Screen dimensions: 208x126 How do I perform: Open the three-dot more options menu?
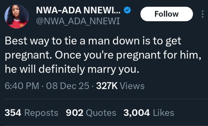click(203, 14)
